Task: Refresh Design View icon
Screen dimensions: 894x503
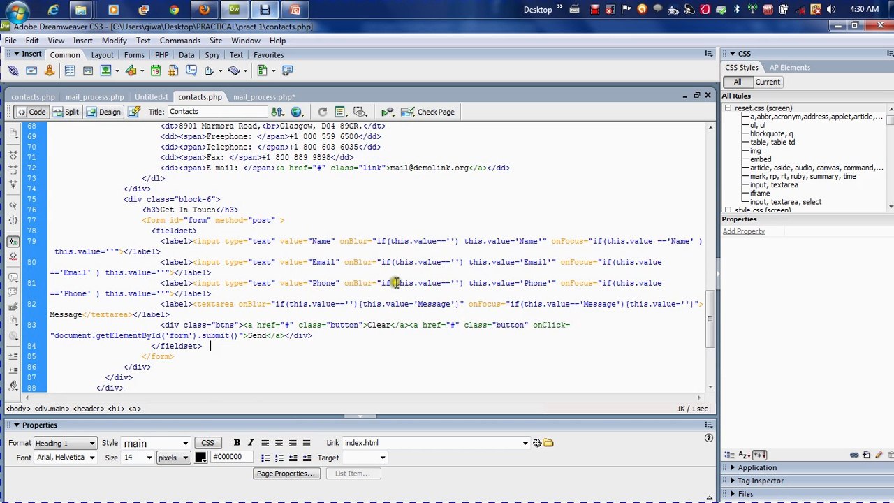Action: click(322, 112)
